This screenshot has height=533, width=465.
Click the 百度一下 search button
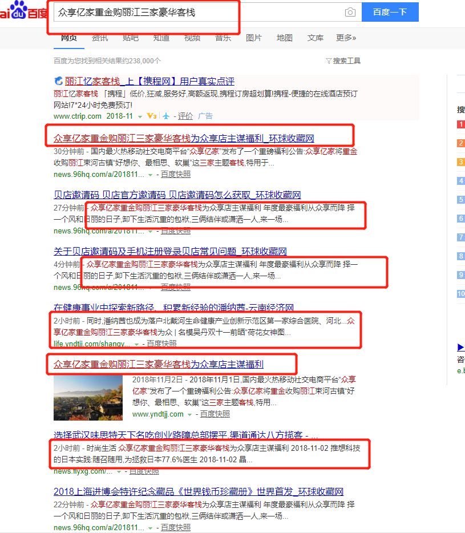[390, 12]
